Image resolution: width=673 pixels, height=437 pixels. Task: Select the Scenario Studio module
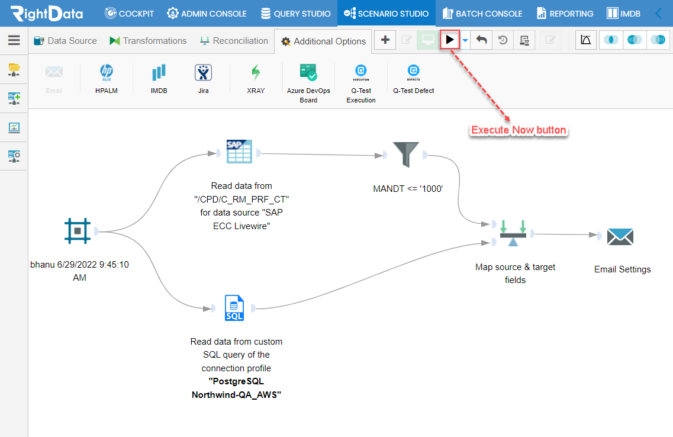coord(386,13)
